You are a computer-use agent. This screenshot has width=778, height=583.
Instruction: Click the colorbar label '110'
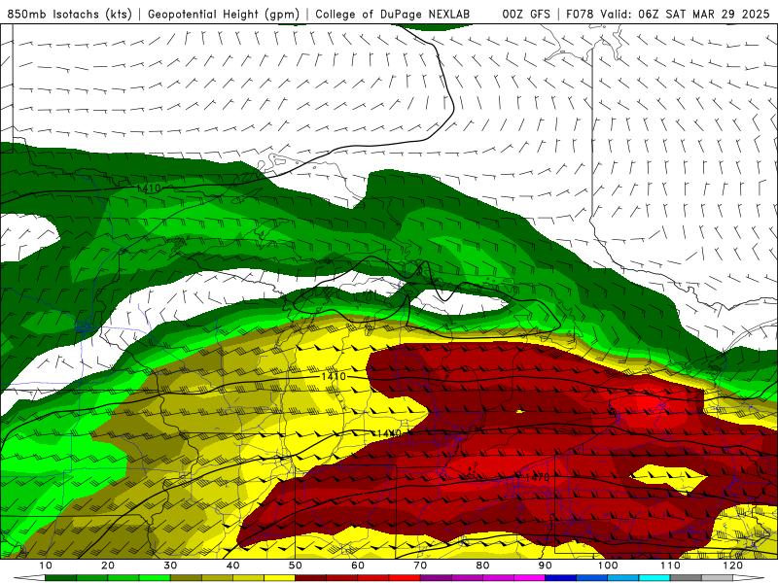tap(670, 566)
